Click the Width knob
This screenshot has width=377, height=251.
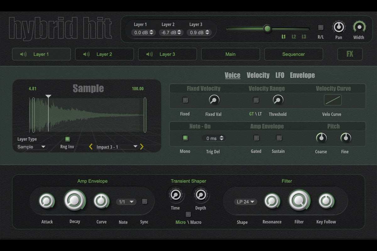pos(359,27)
